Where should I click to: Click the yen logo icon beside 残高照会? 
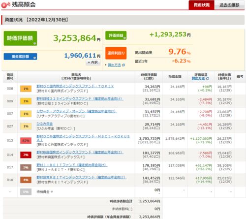point(5,5)
